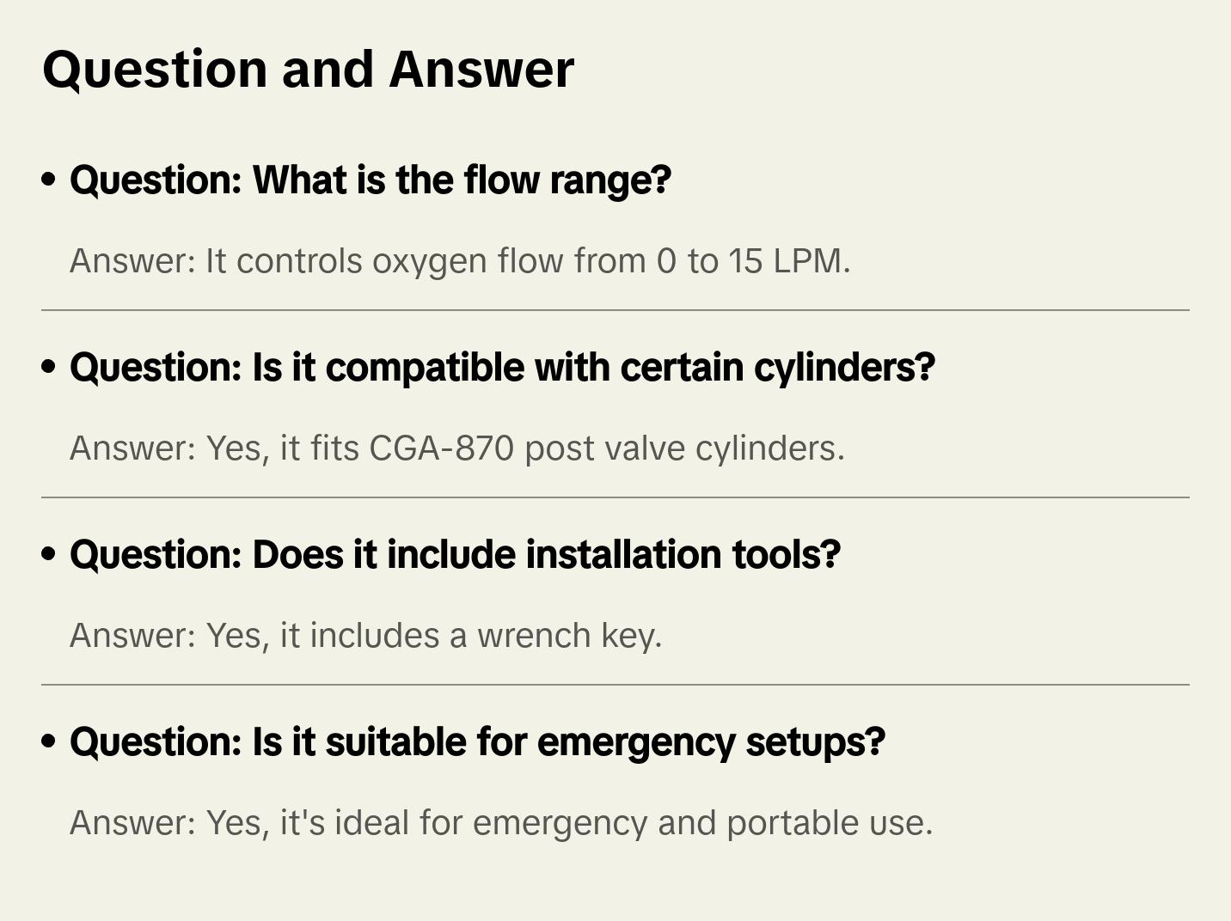The width and height of the screenshot is (1231, 921).
Task: Click the bullet beside the flow range question
Action: 49,180
